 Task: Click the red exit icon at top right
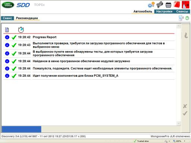coord(185,4)
